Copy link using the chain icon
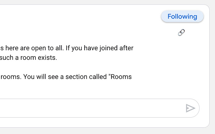This screenshot has height=134, width=215. [181, 32]
